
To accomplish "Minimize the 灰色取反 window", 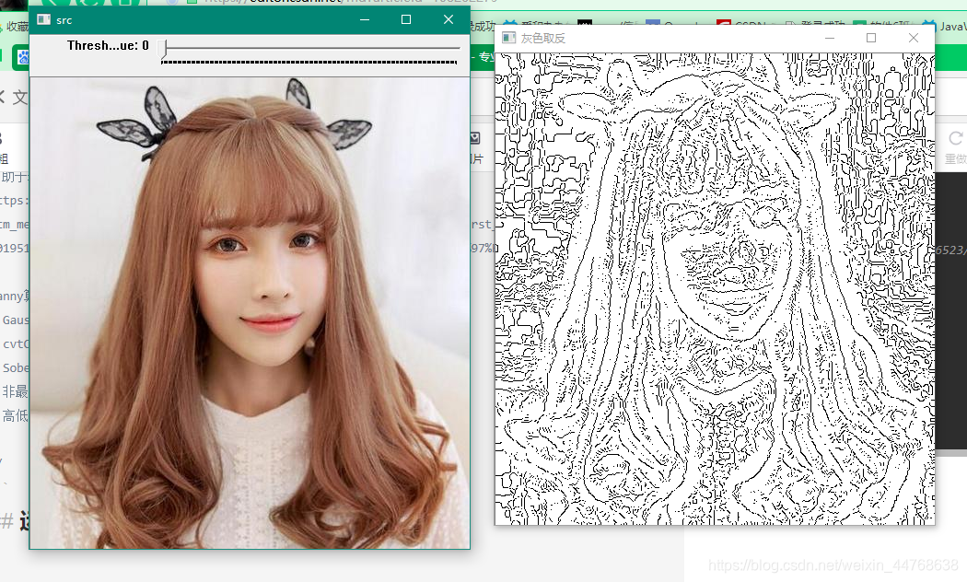I will pos(830,38).
